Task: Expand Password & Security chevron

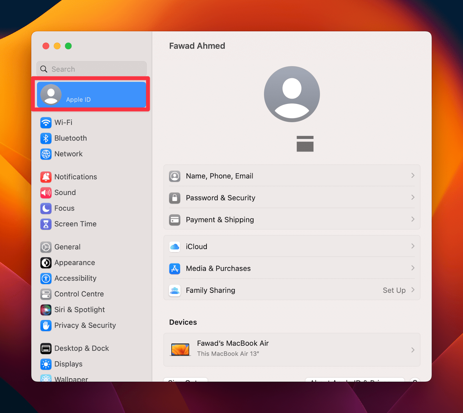Action: 413,197
